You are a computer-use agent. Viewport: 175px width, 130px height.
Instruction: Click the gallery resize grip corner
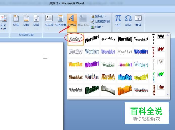168,98
